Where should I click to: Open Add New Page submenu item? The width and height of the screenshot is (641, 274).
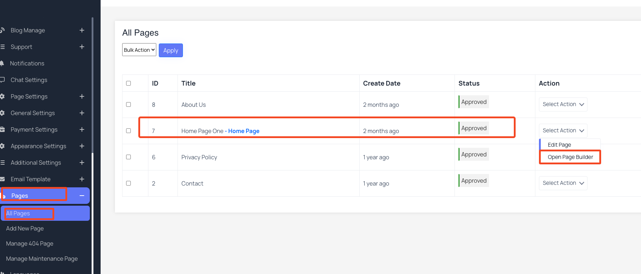click(25, 228)
